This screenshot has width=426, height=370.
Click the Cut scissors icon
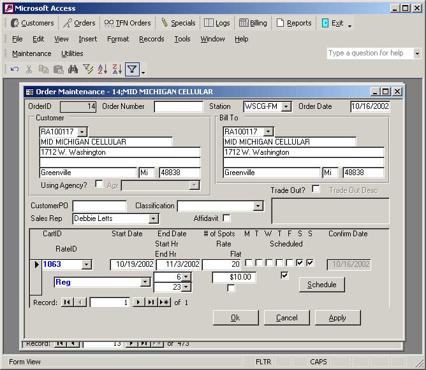click(29, 69)
